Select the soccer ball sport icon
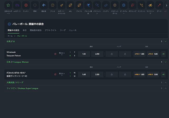The image size is (169, 118). click(26, 5)
